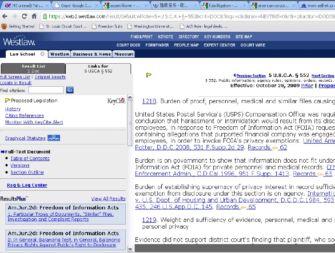Go to Previous Section link
The image size is (335, 253).
point(251,76)
